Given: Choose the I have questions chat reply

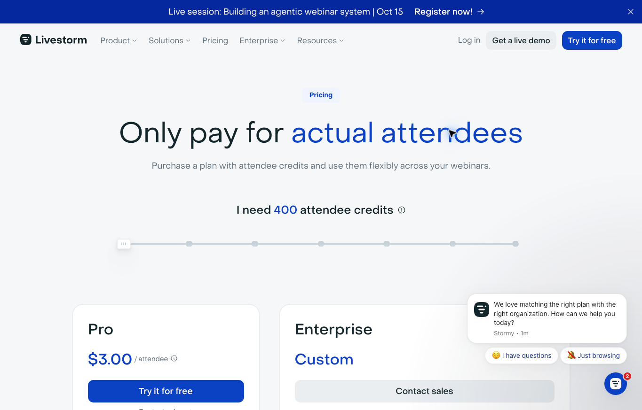Looking at the screenshot, I should click(522, 356).
